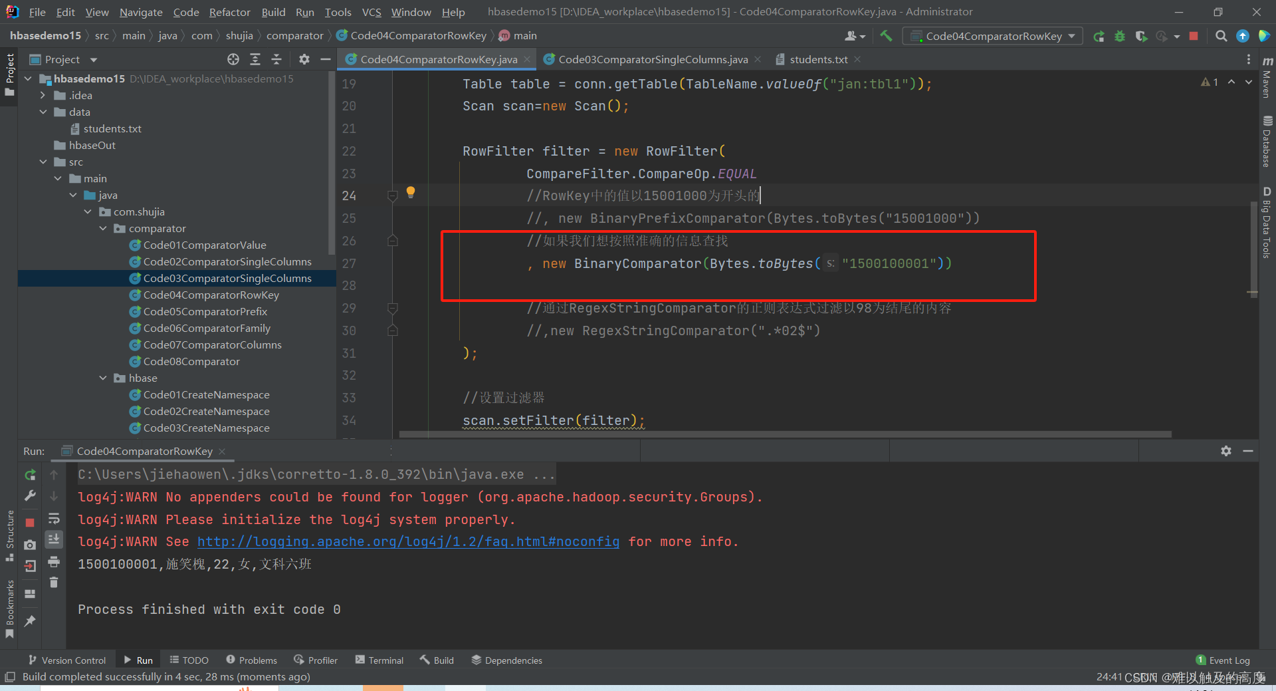Pin the Run tab with pin icon

click(x=30, y=621)
